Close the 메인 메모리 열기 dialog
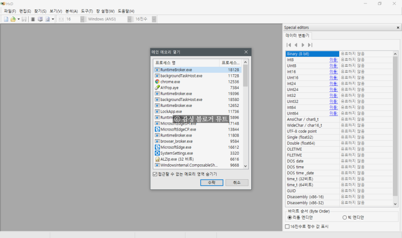This screenshot has height=238, width=402. tap(246, 52)
